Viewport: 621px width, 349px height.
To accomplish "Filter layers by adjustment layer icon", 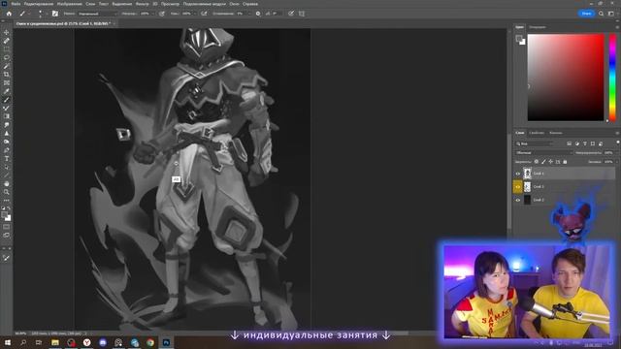I will click(577, 143).
